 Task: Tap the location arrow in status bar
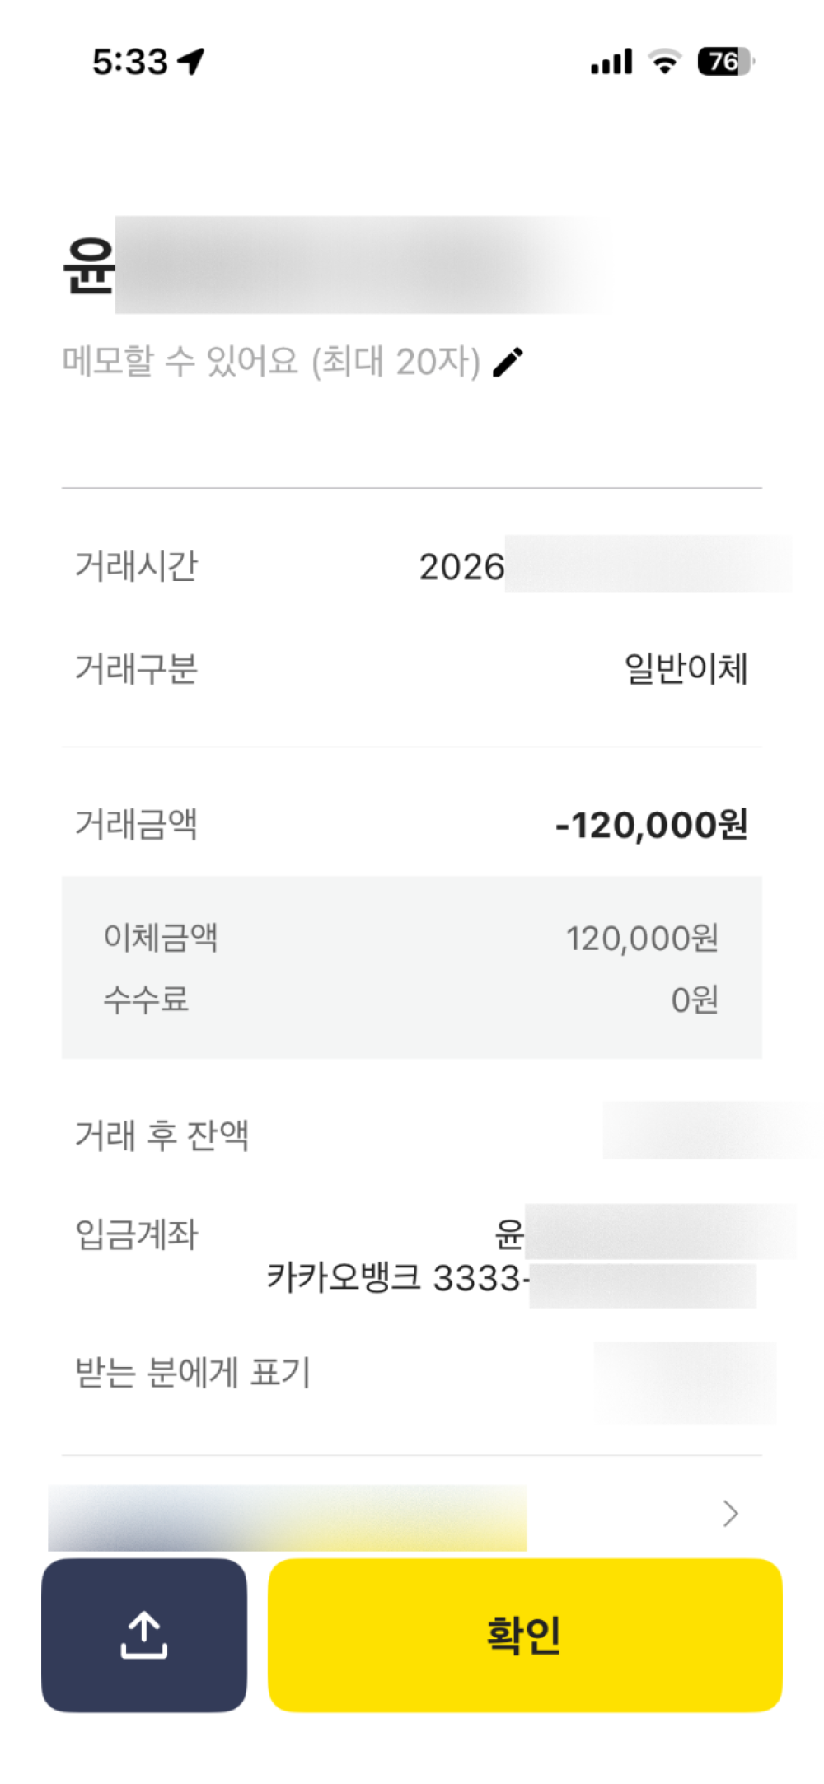pos(190,62)
